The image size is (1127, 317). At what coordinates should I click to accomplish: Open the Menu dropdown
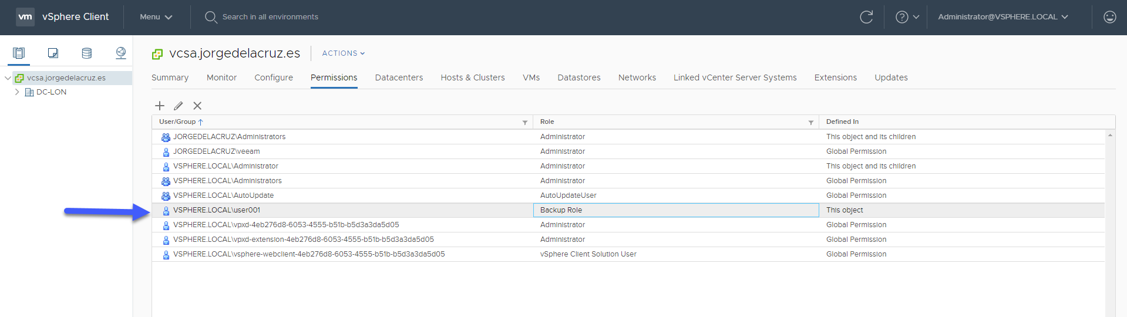(156, 17)
